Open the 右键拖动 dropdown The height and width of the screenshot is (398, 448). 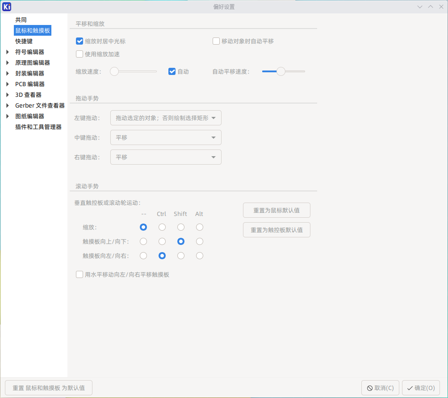click(166, 157)
